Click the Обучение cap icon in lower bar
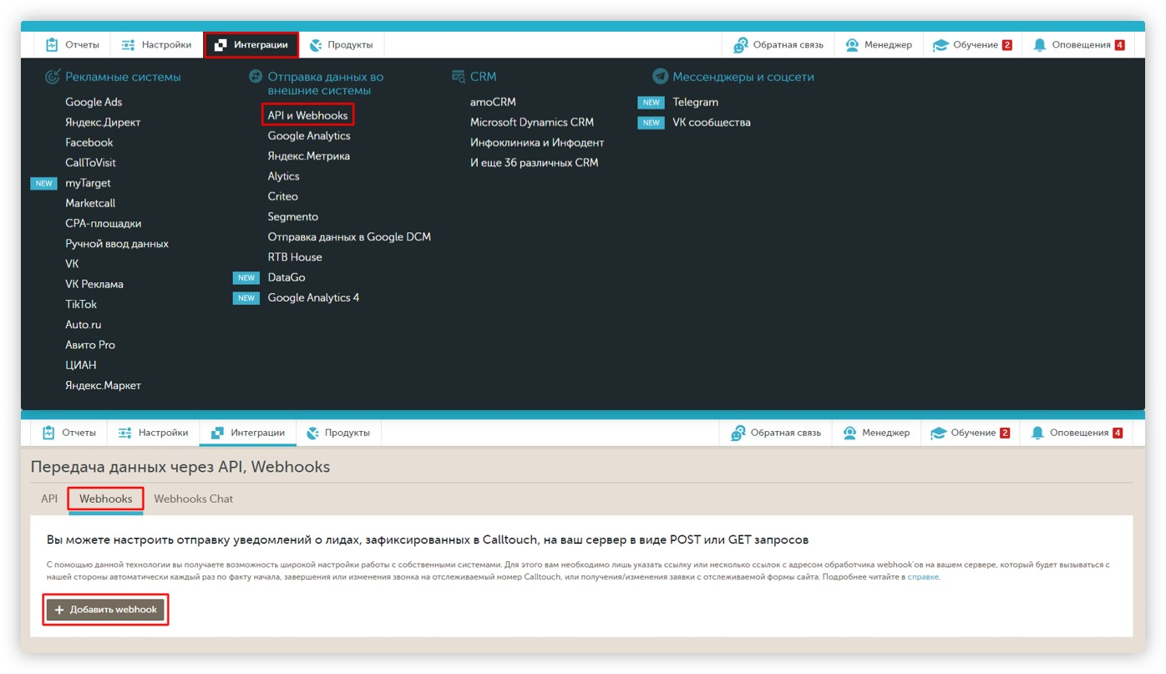Viewport: 1166px width, 674px height. coord(939,433)
